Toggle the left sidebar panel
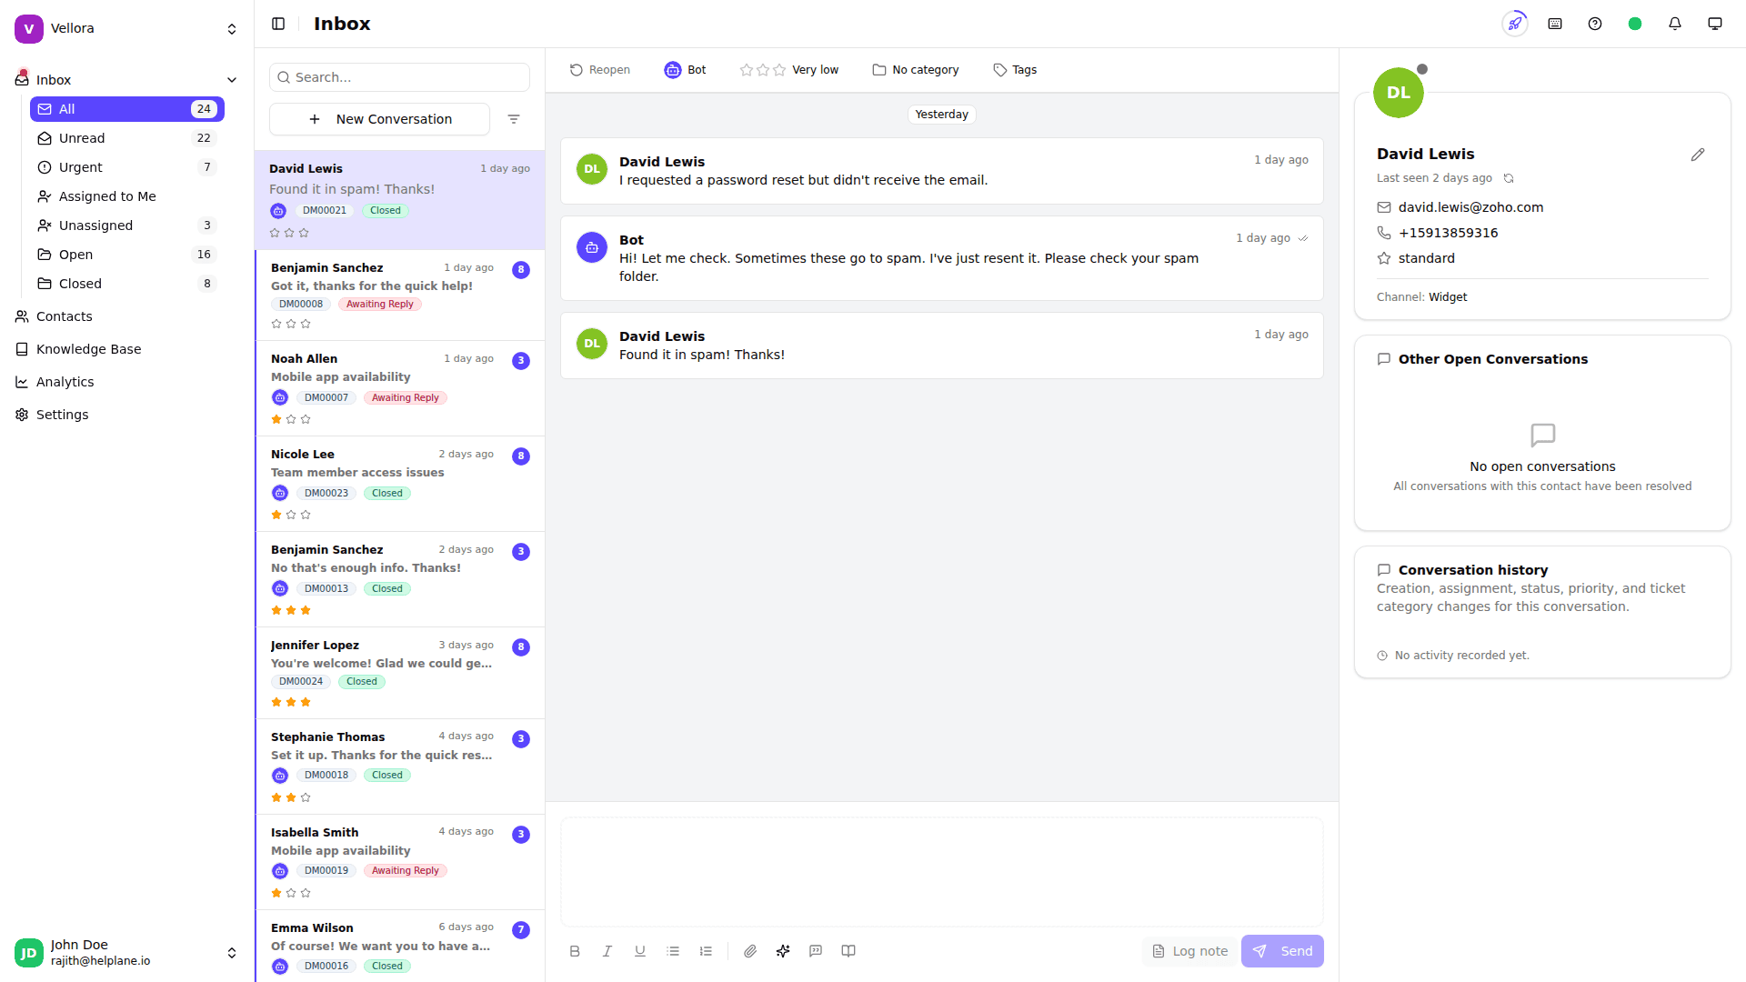The image size is (1746, 982). point(278,23)
